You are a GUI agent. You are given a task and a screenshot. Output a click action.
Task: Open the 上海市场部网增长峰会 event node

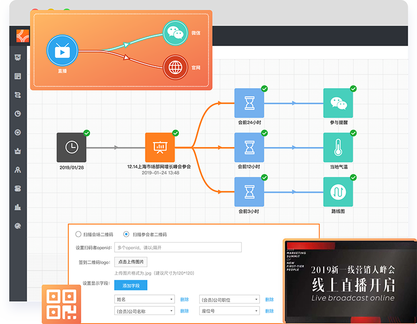pyautogui.click(x=160, y=147)
